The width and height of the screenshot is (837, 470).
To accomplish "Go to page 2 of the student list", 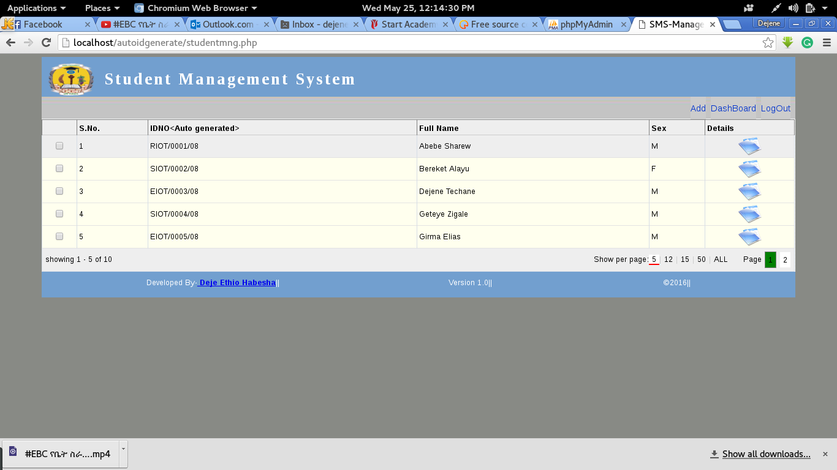I will 784,259.
